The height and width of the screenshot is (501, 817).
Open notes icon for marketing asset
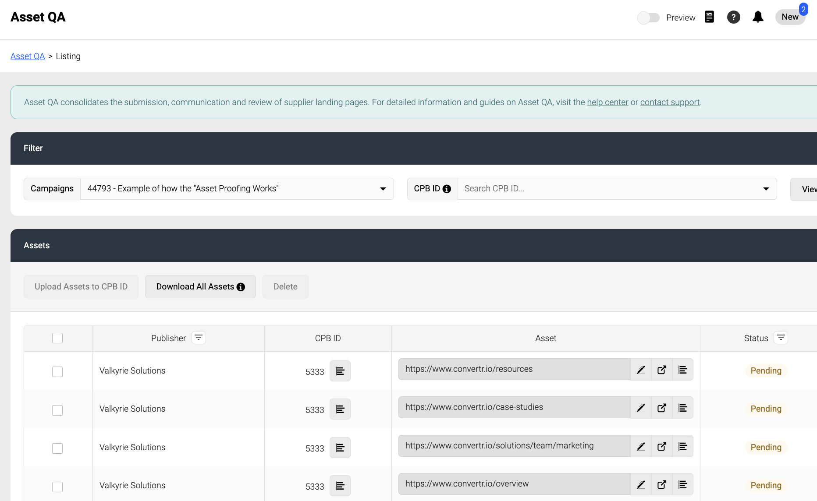(x=683, y=446)
